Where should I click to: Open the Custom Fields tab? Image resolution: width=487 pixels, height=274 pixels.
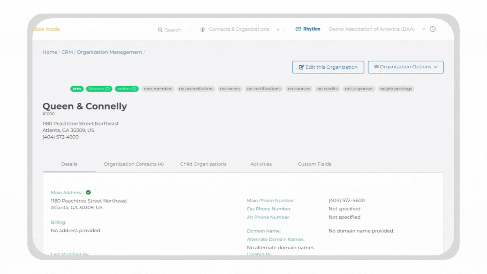[x=314, y=164]
